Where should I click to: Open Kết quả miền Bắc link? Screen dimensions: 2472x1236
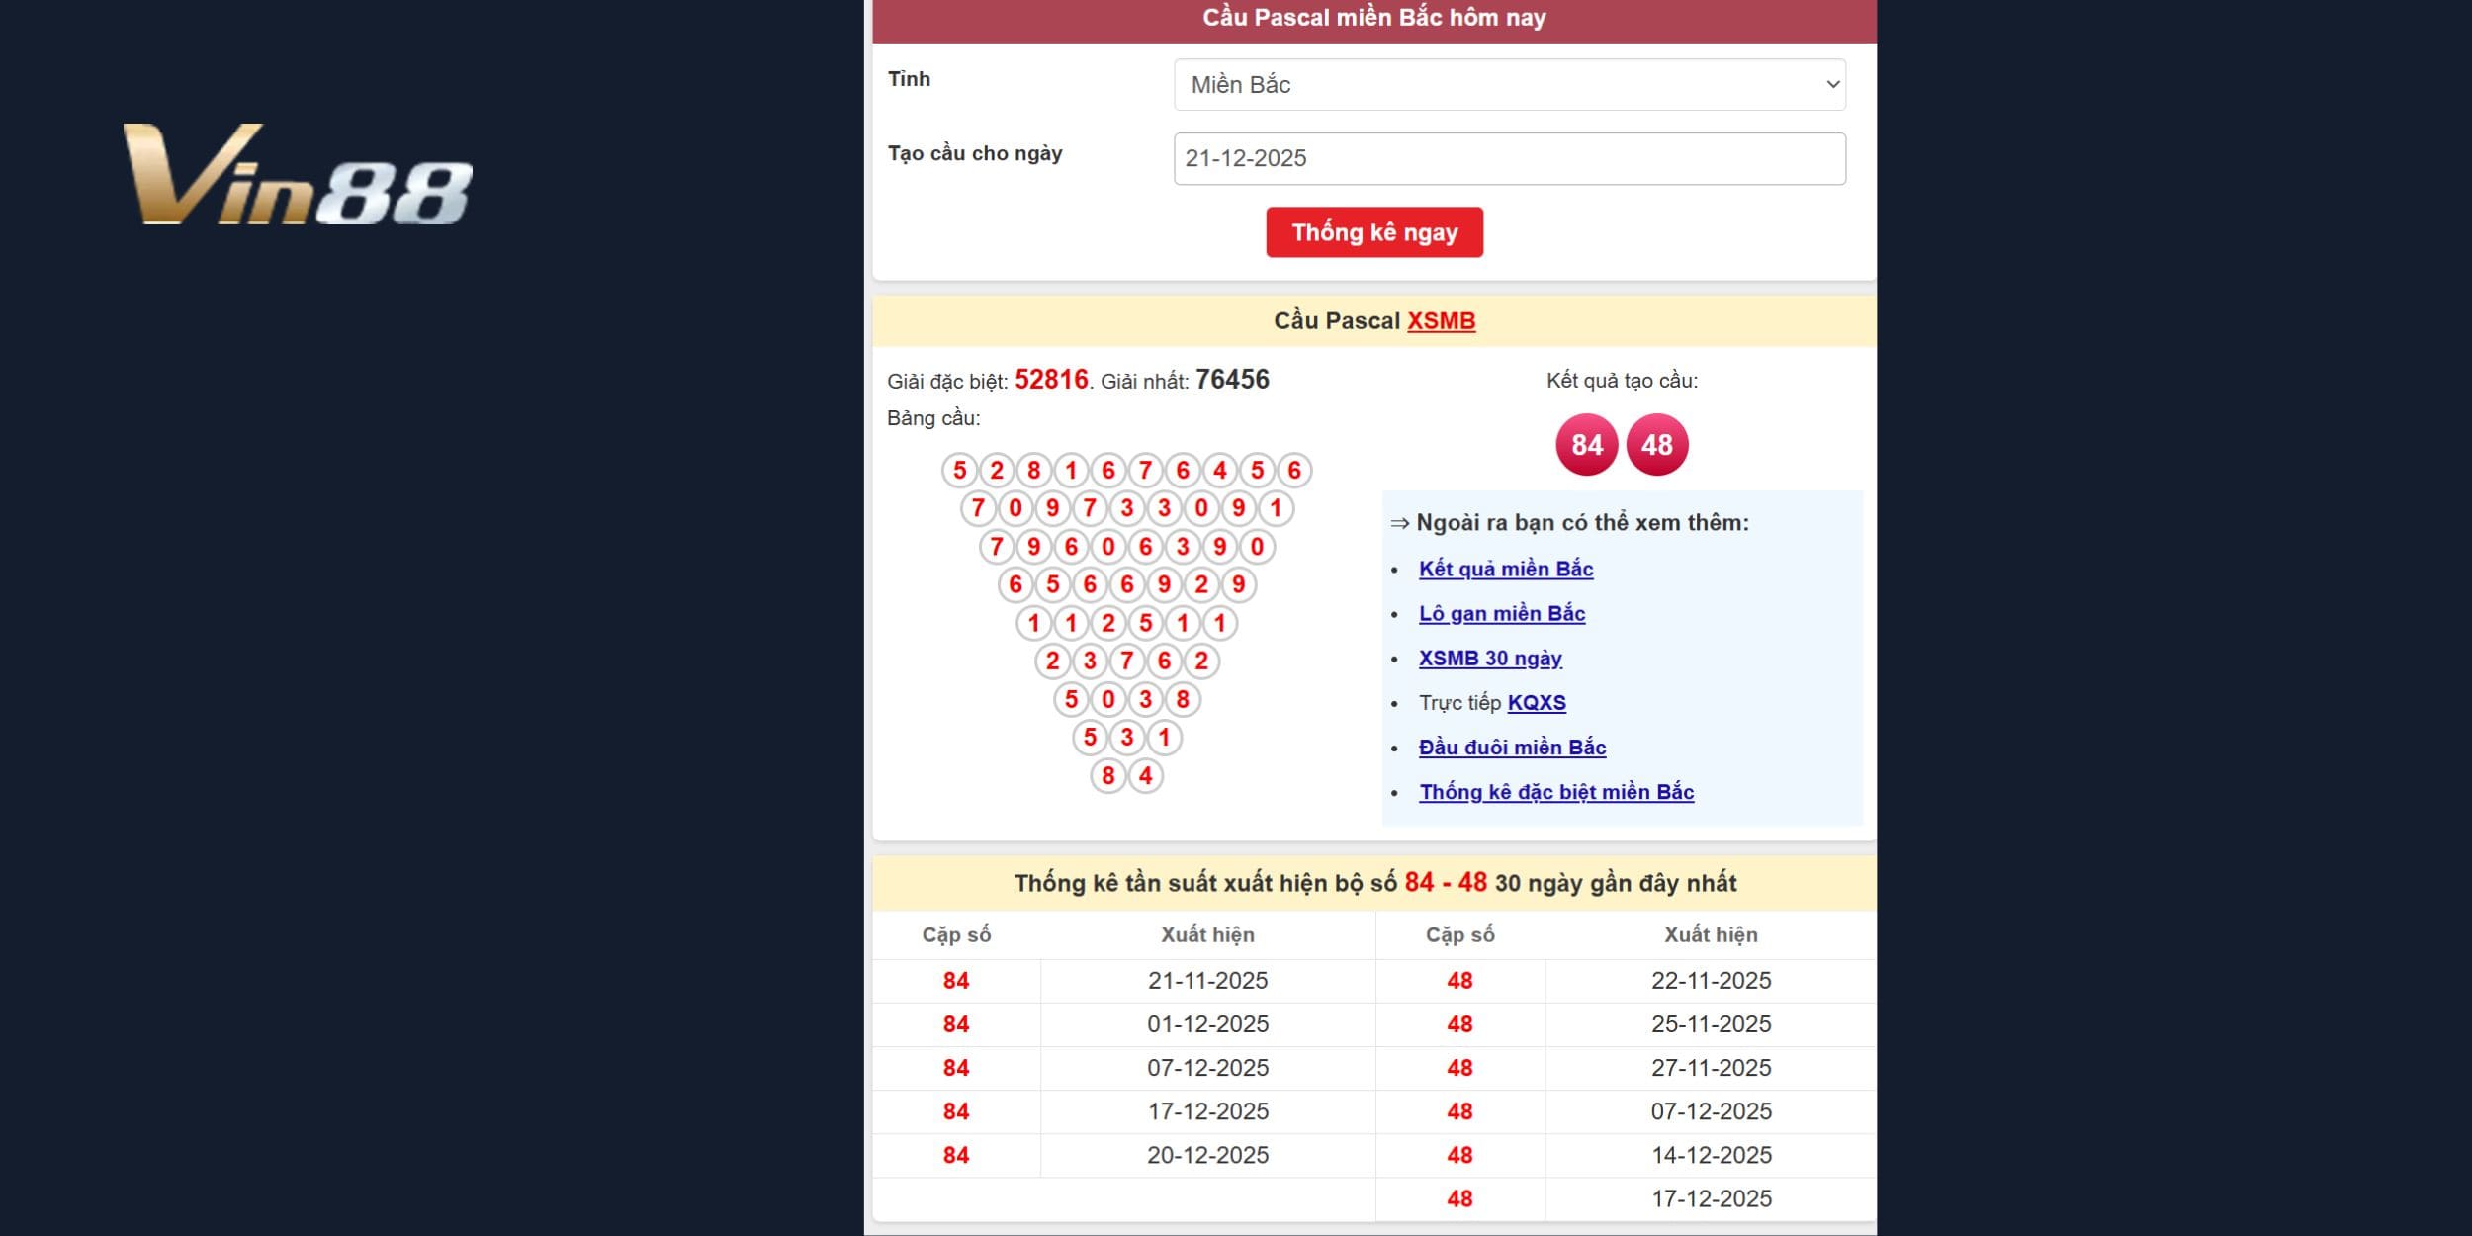point(1505,569)
